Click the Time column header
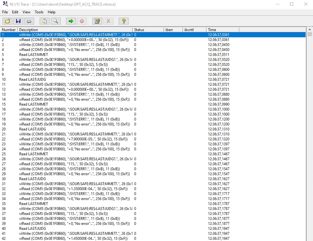This screenshot has height=241, width=313. (x=223, y=30)
